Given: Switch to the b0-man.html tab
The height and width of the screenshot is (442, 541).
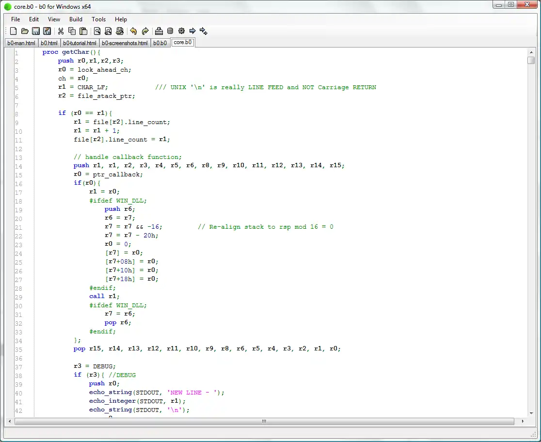Looking at the screenshot, I should [21, 43].
